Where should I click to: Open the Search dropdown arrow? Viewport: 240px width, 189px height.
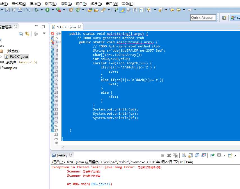tap(109, 10)
